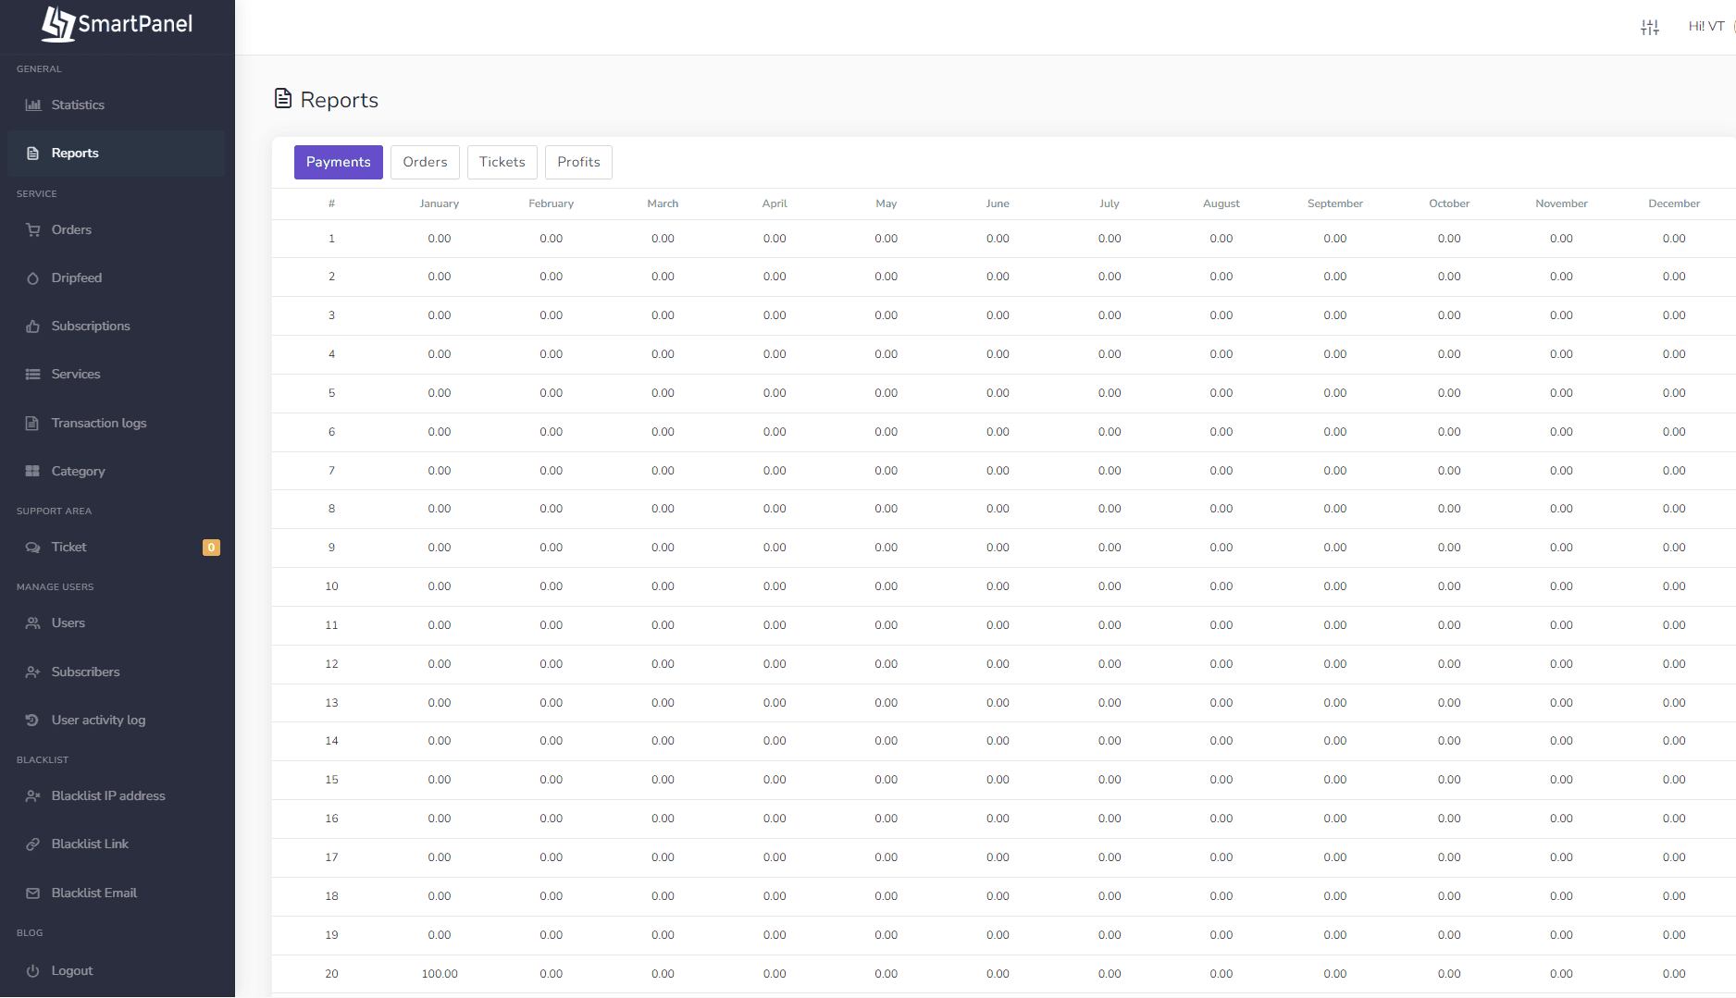
Task: Select the Payments report tab
Action: [338, 162]
